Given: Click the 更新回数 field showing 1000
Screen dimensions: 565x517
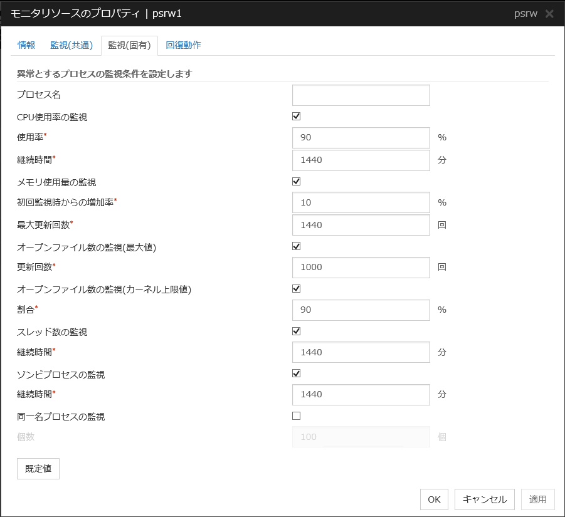Looking at the screenshot, I should point(361,267).
